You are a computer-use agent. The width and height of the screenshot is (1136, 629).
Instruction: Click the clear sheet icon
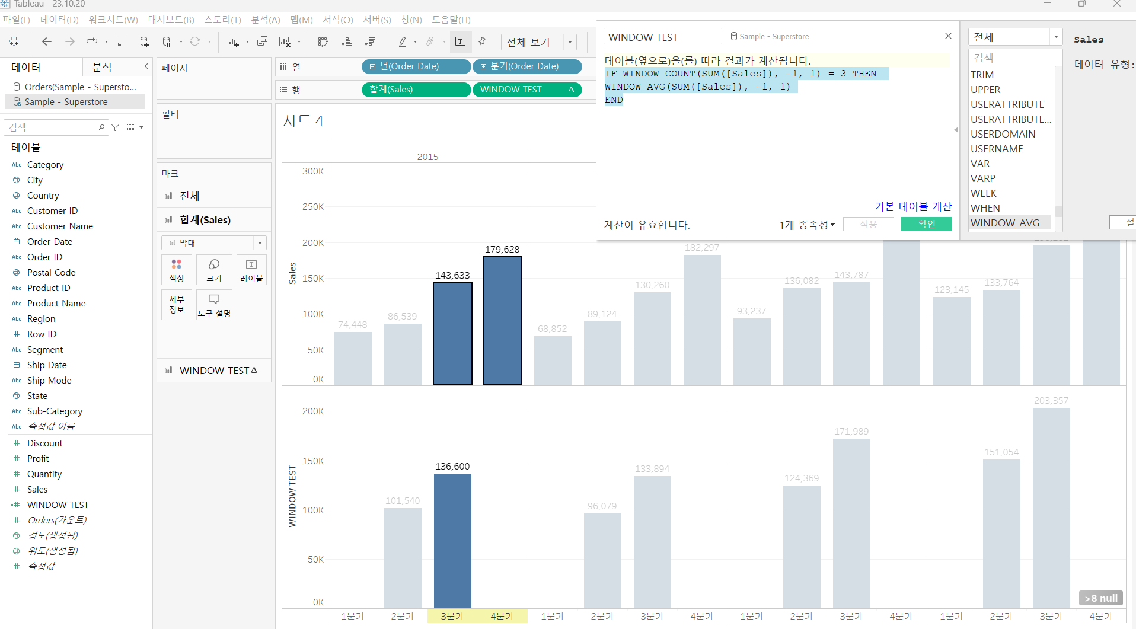[285, 41]
